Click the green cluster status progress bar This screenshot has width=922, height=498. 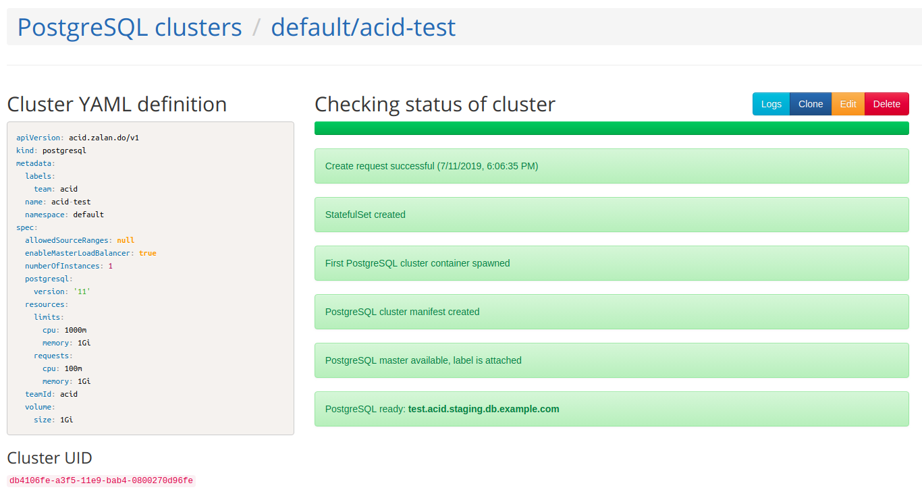(611, 128)
